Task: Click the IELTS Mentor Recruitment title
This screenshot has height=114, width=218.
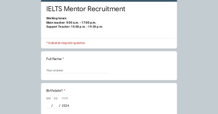Action: tap(86, 9)
